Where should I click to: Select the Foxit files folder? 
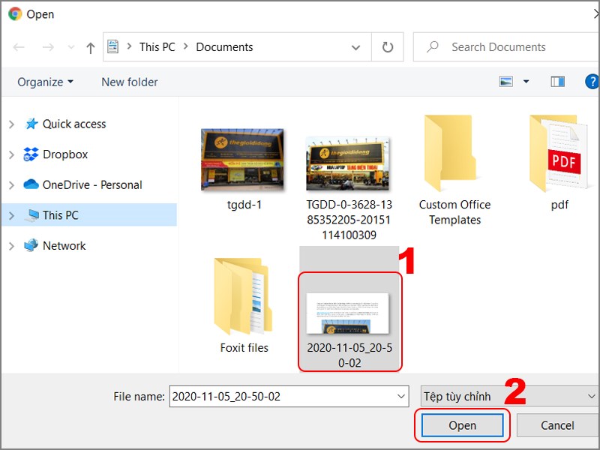click(x=243, y=296)
